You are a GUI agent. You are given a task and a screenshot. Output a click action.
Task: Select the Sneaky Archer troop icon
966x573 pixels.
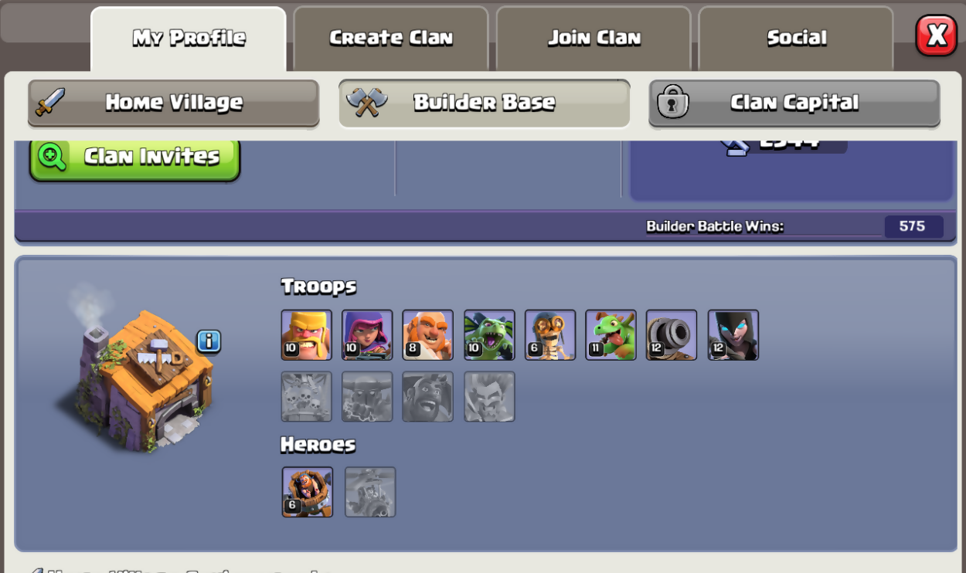pyautogui.click(x=367, y=335)
